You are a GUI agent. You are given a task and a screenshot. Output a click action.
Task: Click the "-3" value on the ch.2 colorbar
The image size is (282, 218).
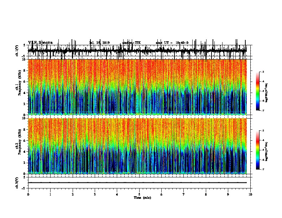point(263,131)
